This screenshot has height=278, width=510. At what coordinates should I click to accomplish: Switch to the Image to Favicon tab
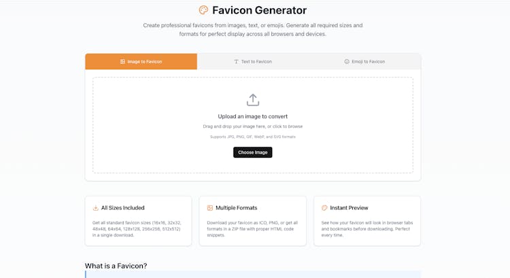point(141,62)
